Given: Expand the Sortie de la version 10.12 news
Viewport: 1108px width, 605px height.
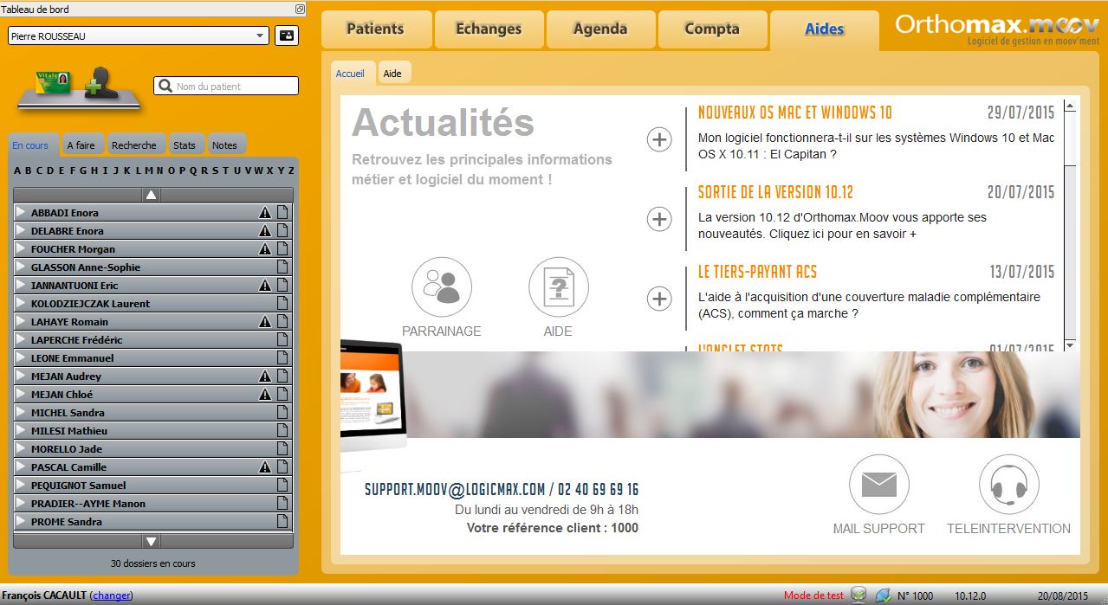Looking at the screenshot, I should (659, 219).
